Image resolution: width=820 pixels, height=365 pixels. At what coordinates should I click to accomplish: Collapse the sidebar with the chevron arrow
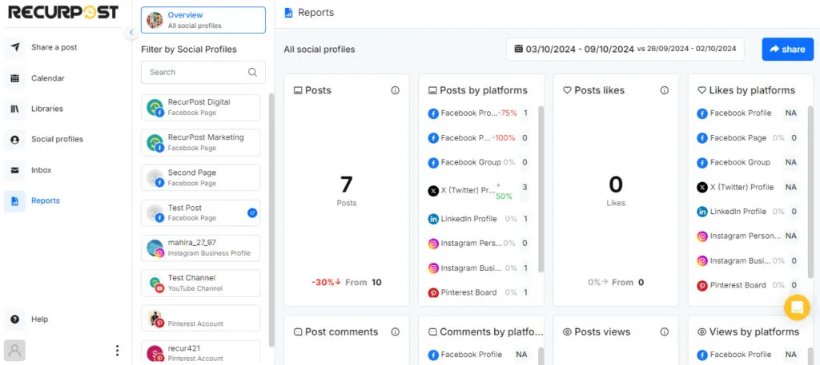tap(131, 32)
